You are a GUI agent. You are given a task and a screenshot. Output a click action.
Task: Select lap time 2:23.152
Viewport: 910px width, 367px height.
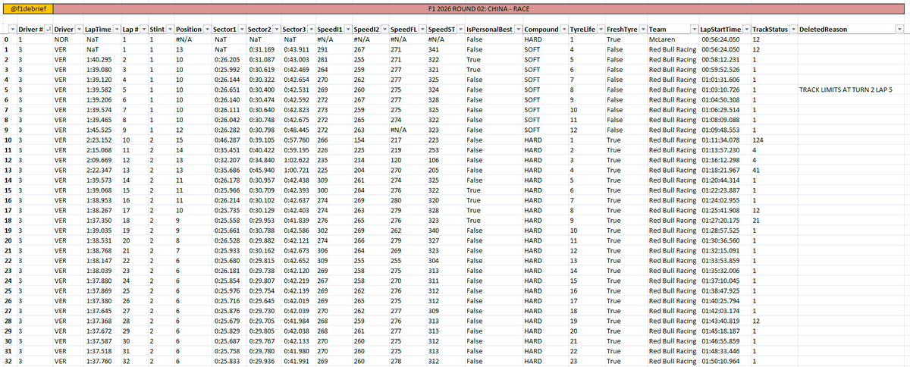(99, 140)
